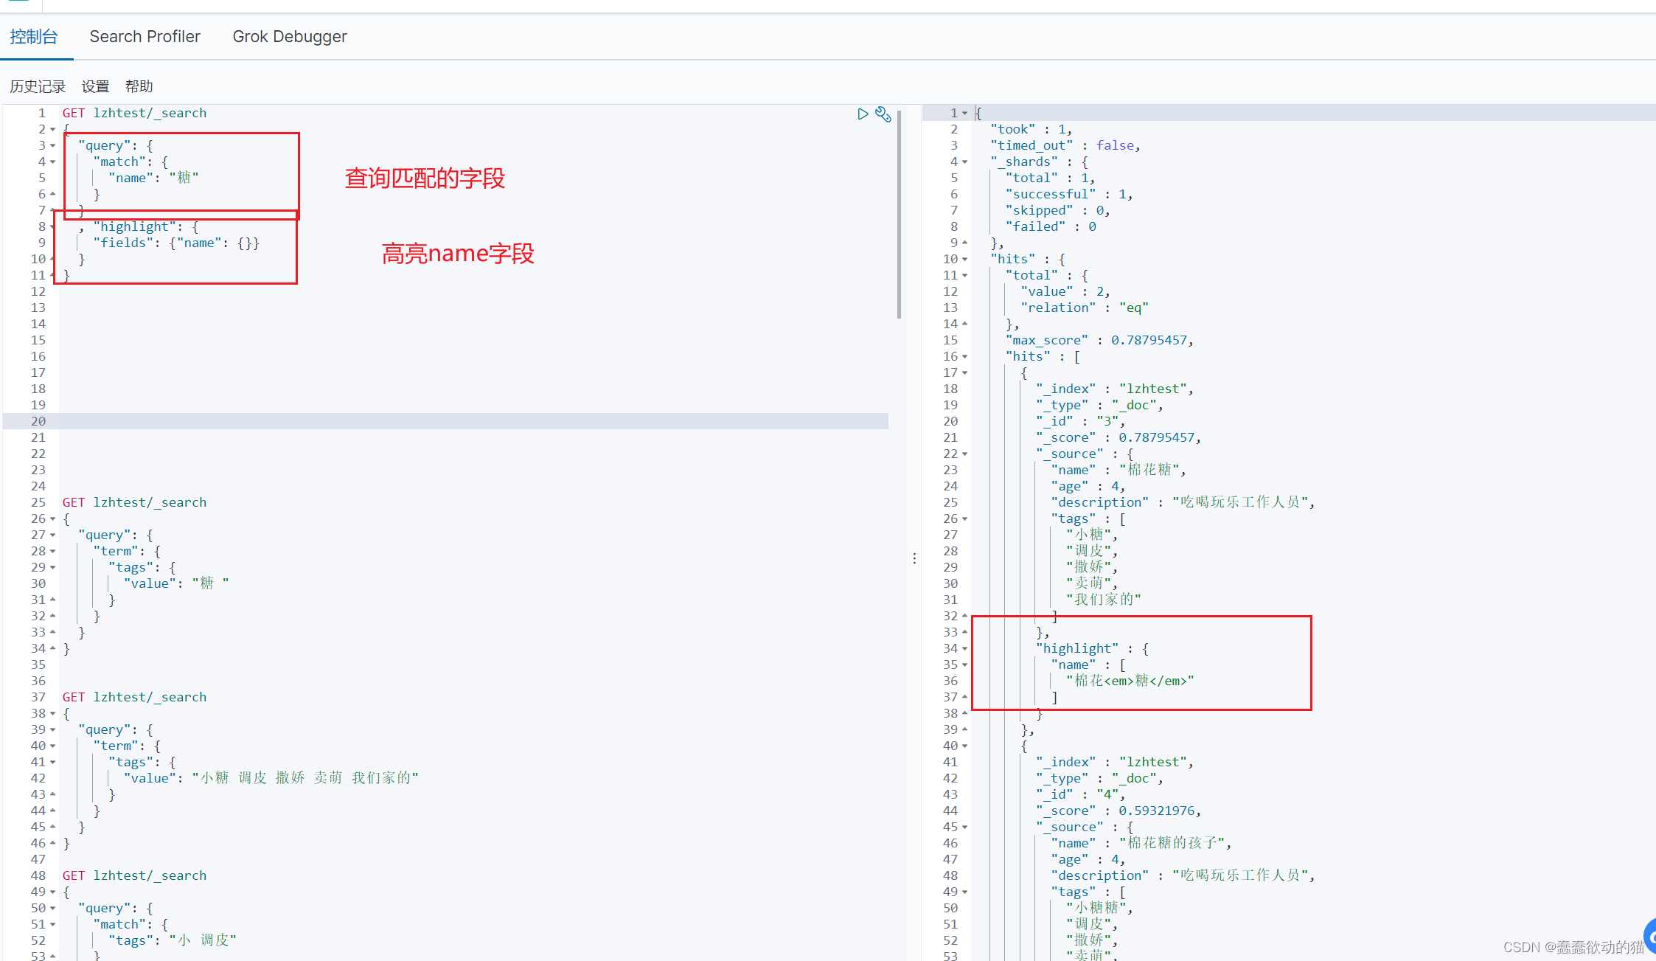This screenshot has height=961, width=1656.
Task: Click "tags": "小 调皮" match line
Action: coord(173,940)
